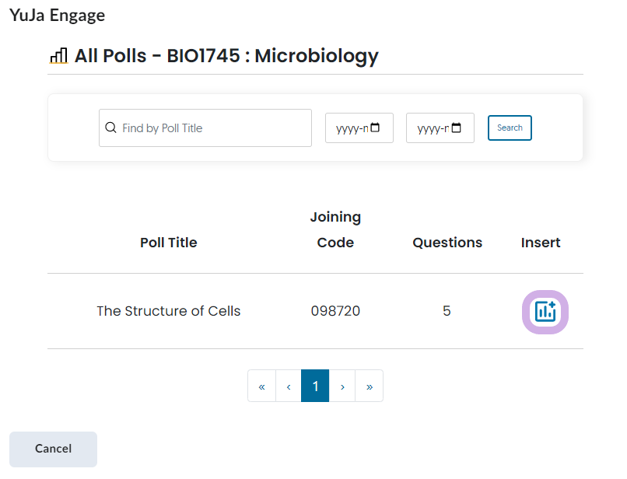
Task: Jump to last page double-right arrow
Action: click(x=369, y=386)
